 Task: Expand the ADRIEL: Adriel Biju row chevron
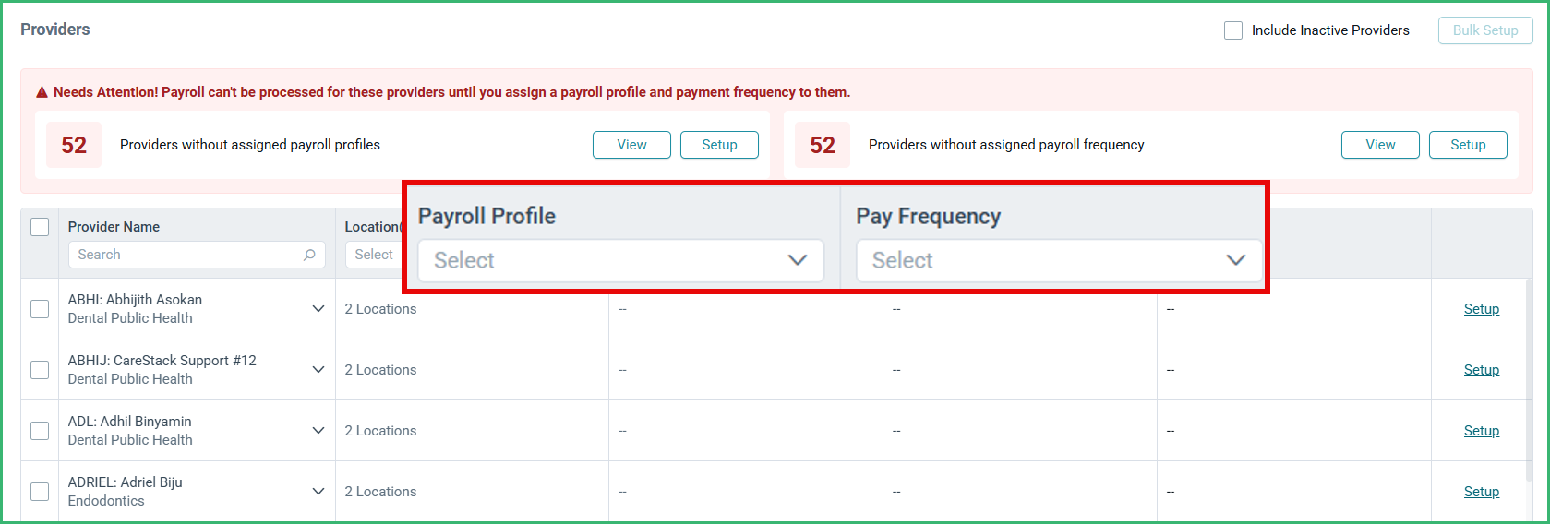pyautogui.click(x=318, y=492)
